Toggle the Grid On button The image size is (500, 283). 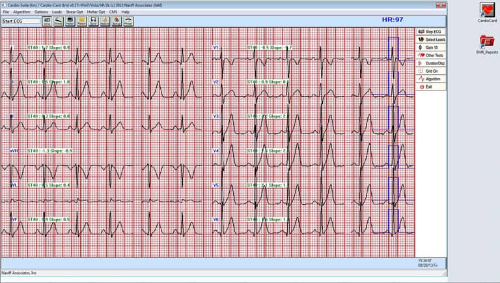(x=431, y=71)
